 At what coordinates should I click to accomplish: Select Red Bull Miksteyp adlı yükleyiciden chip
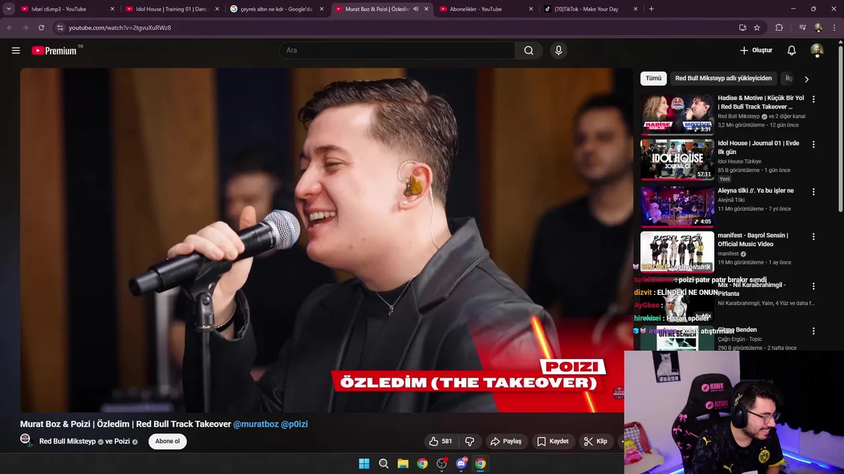point(723,78)
